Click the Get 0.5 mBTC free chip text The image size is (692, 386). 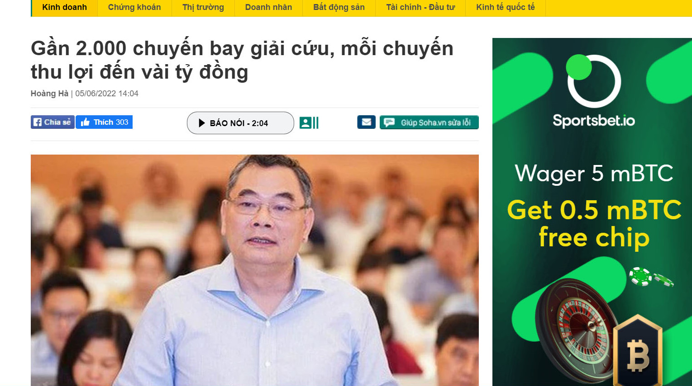coord(594,224)
